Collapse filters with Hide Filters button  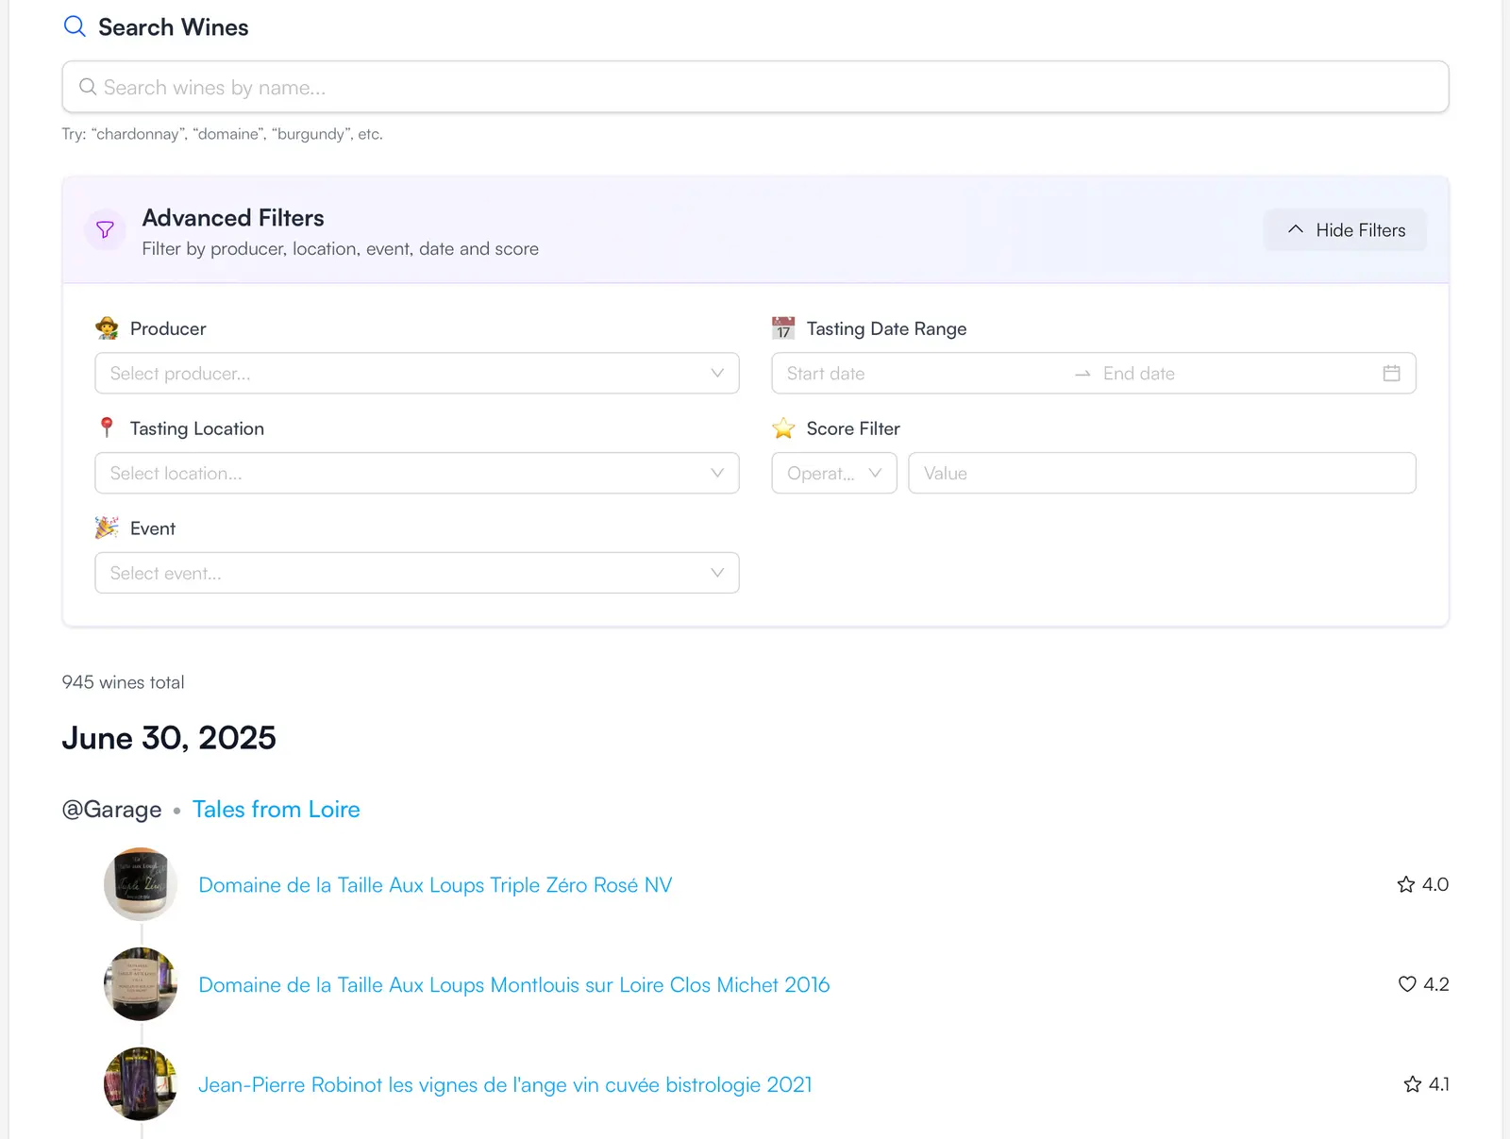(1345, 230)
